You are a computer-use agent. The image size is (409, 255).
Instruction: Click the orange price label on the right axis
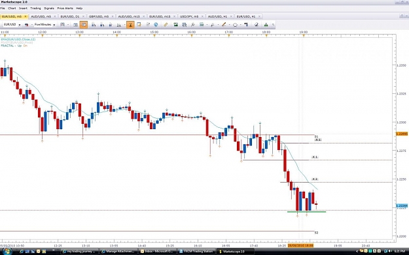click(402, 134)
